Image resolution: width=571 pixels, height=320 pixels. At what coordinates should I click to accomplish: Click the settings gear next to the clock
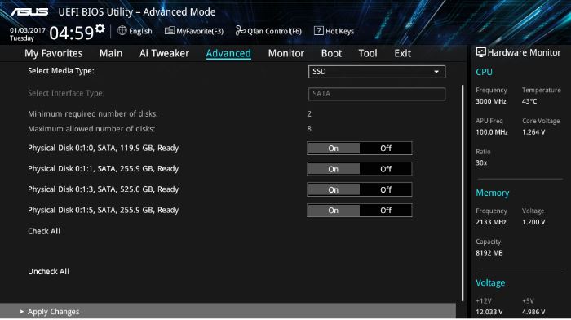click(x=100, y=29)
